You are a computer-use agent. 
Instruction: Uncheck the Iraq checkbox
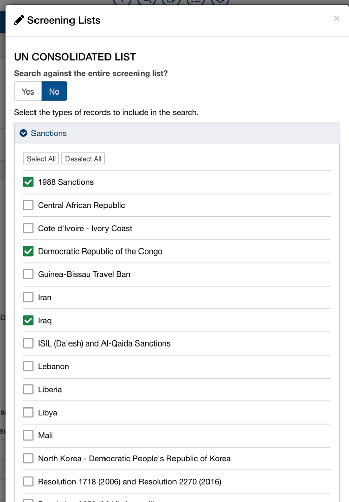pyautogui.click(x=28, y=321)
